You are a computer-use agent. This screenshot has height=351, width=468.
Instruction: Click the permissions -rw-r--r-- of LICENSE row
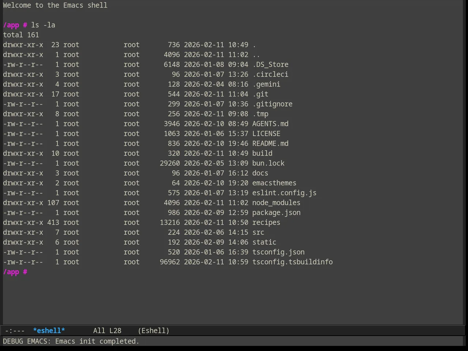[23, 133]
